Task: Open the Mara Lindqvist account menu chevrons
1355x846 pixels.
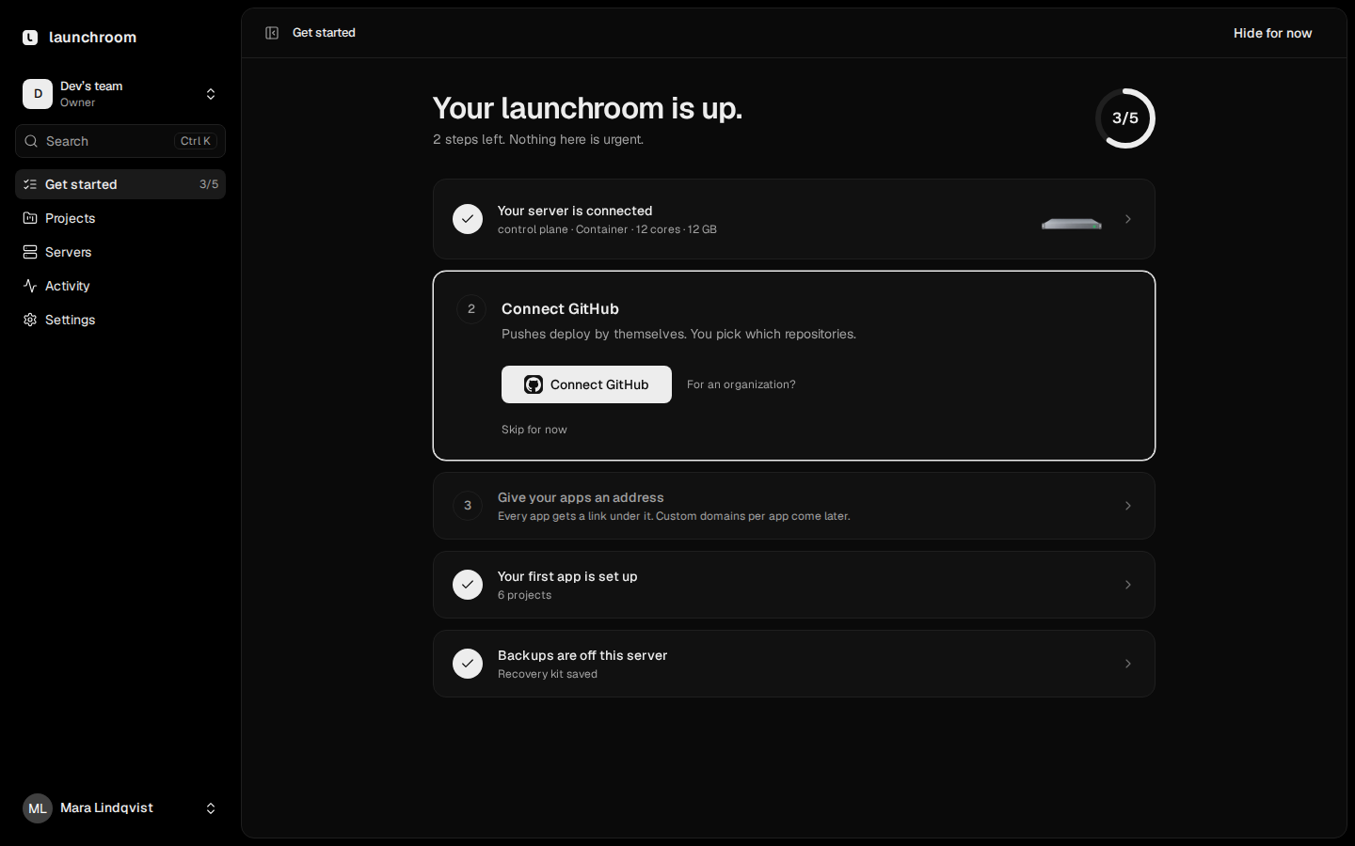Action: tap(211, 808)
